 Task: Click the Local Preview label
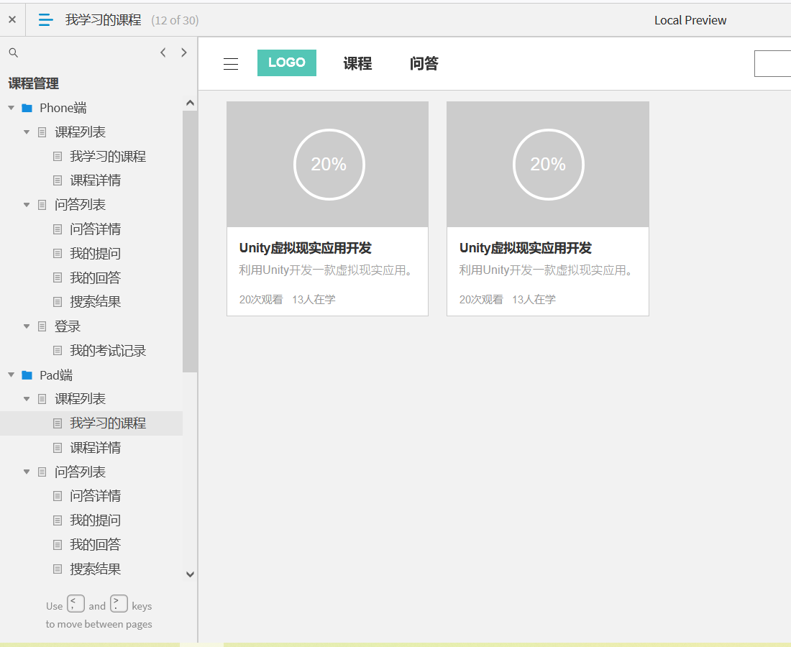click(x=690, y=20)
